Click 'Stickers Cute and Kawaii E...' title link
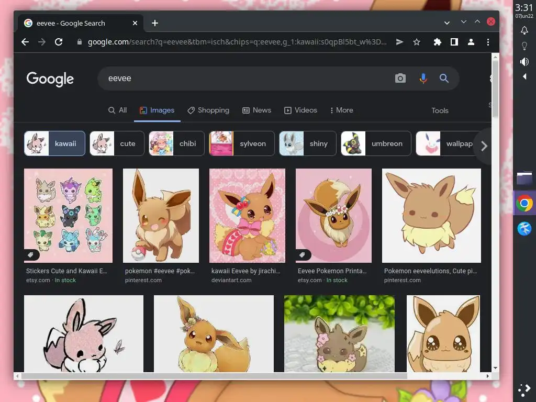The width and height of the screenshot is (536, 402). [x=66, y=271]
